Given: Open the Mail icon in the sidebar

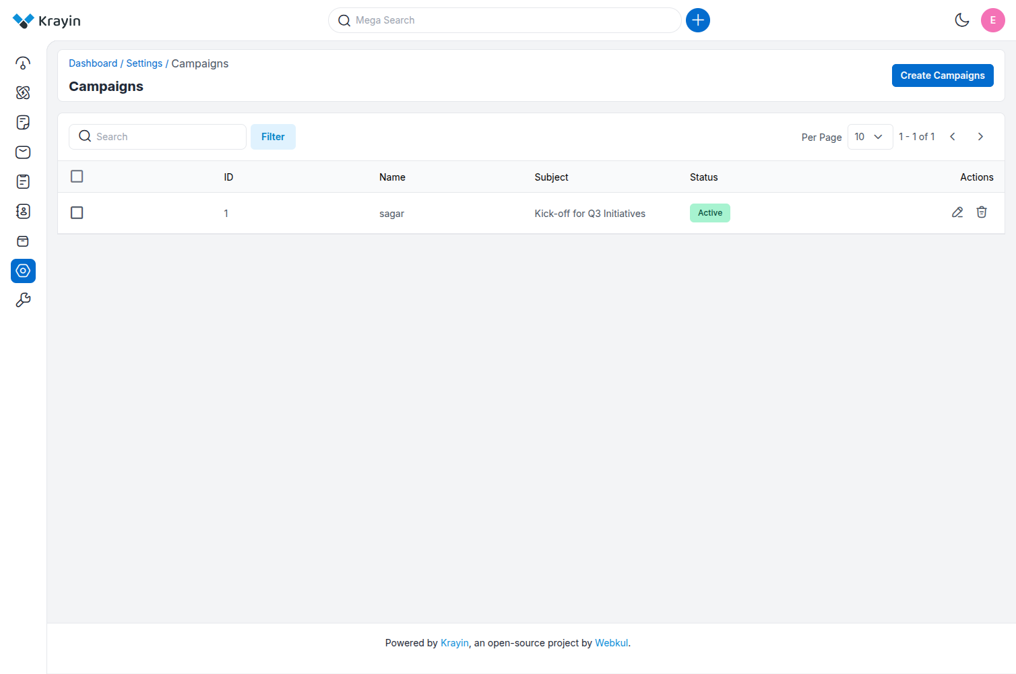Looking at the screenshot, I should coord(23,152).
